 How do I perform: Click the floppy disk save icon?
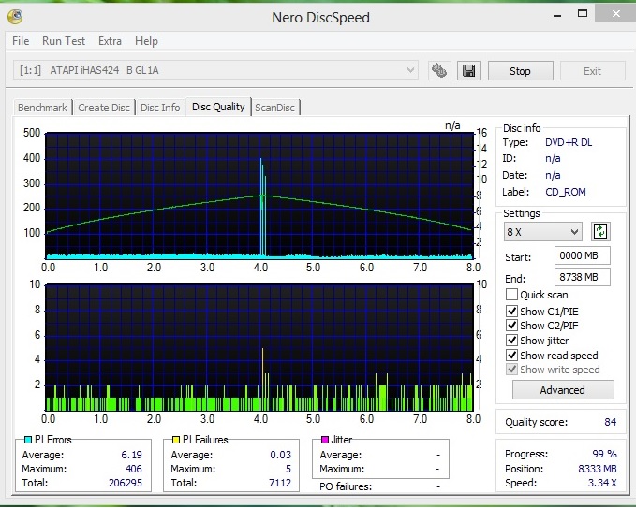467,71
